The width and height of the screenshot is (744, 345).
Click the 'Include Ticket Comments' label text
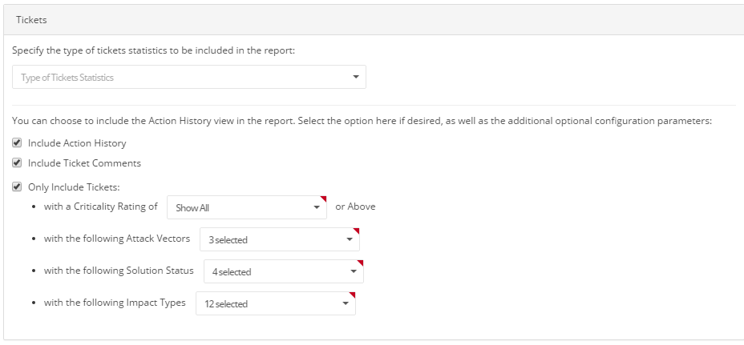coord(84,163)
